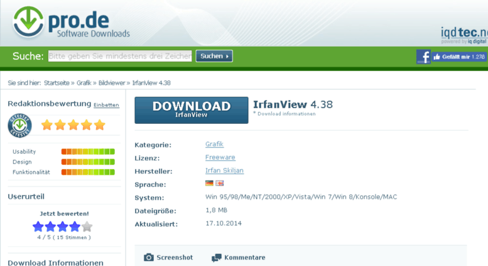Rate five stars with the grey star
Screen dimensions: 488x266
point(87,226)
